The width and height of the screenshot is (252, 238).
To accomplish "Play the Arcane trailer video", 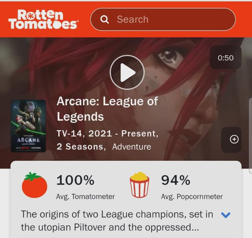I will pos(127,73).
